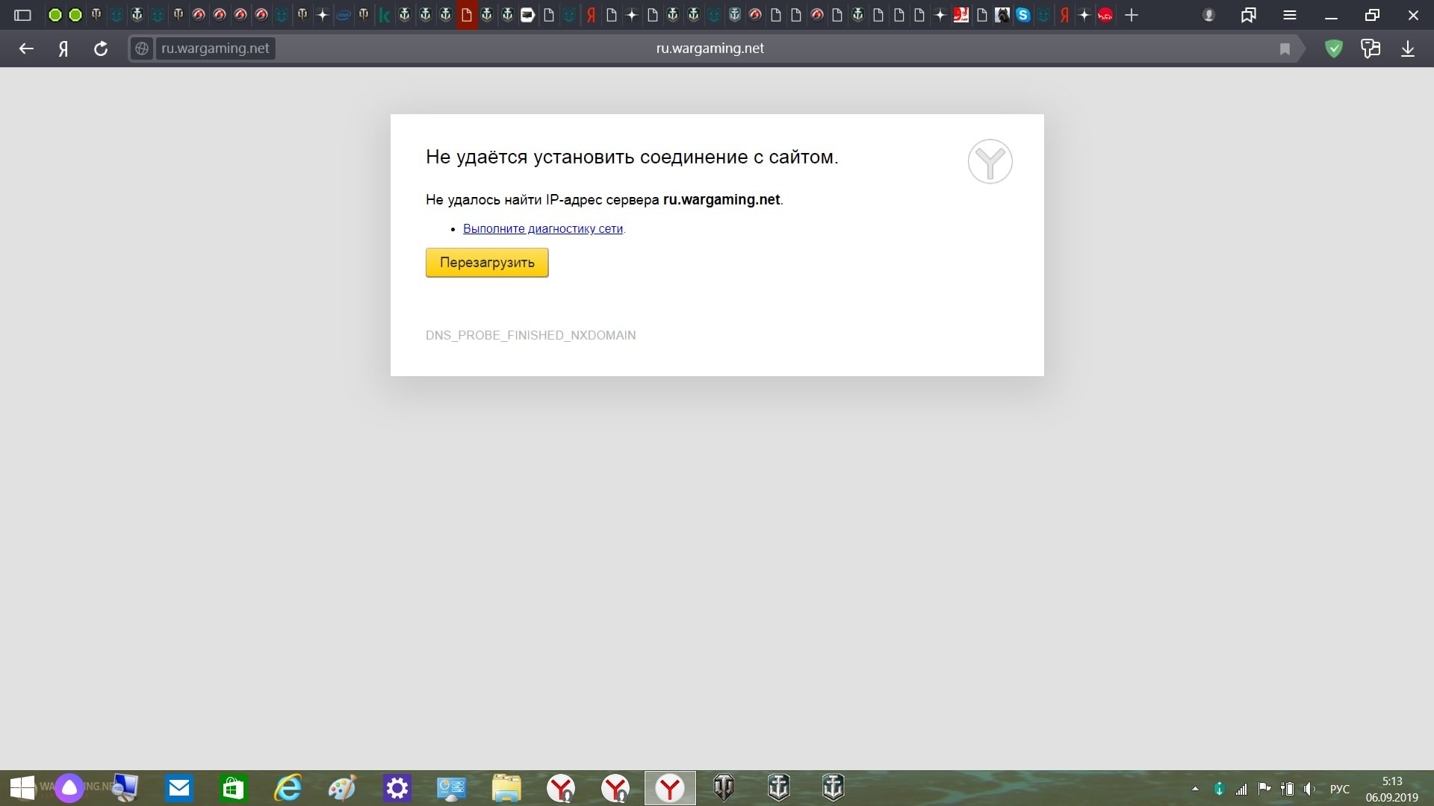Open Yandex home via the Я button
The image size is (1434, 806).
pos(63,49)
